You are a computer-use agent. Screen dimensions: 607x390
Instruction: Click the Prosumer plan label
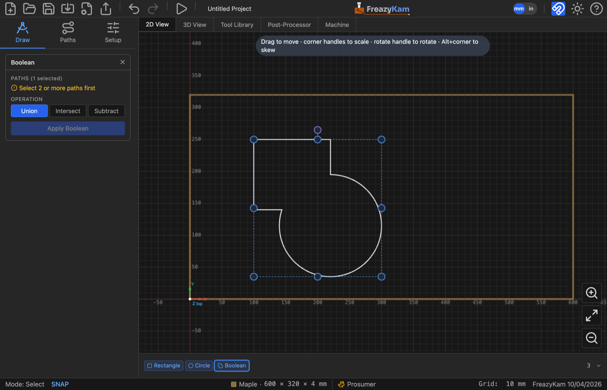coord(357,384)
